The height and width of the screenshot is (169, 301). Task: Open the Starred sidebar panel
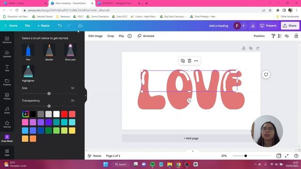coord(7,124)
